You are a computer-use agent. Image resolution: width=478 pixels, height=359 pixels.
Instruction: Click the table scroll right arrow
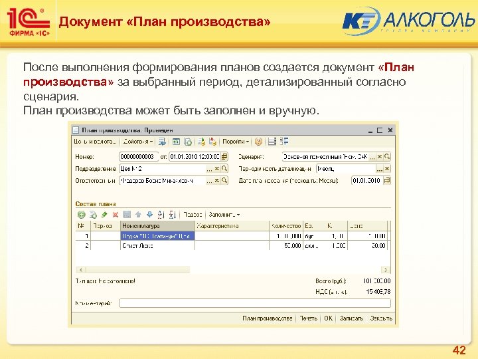386,270
